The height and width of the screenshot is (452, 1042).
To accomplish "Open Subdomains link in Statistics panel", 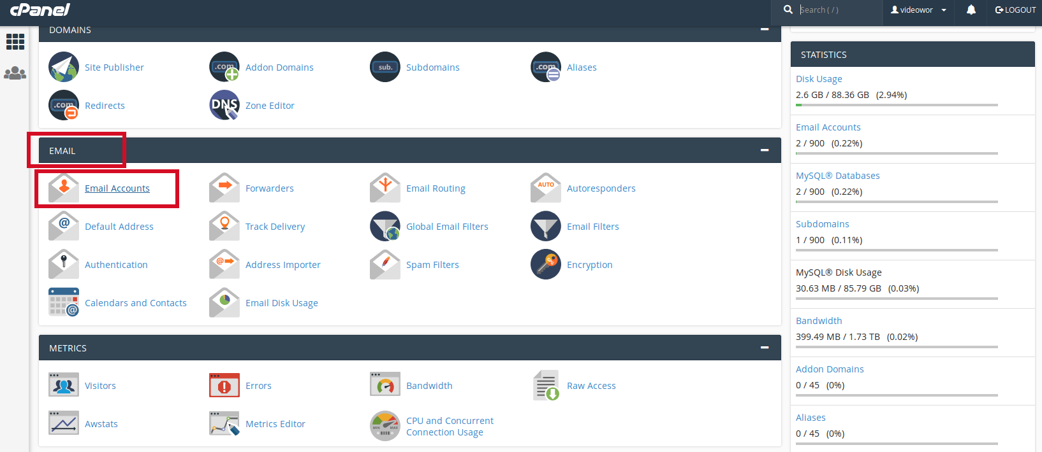I will pyautogui.click(x=823, y=224).
